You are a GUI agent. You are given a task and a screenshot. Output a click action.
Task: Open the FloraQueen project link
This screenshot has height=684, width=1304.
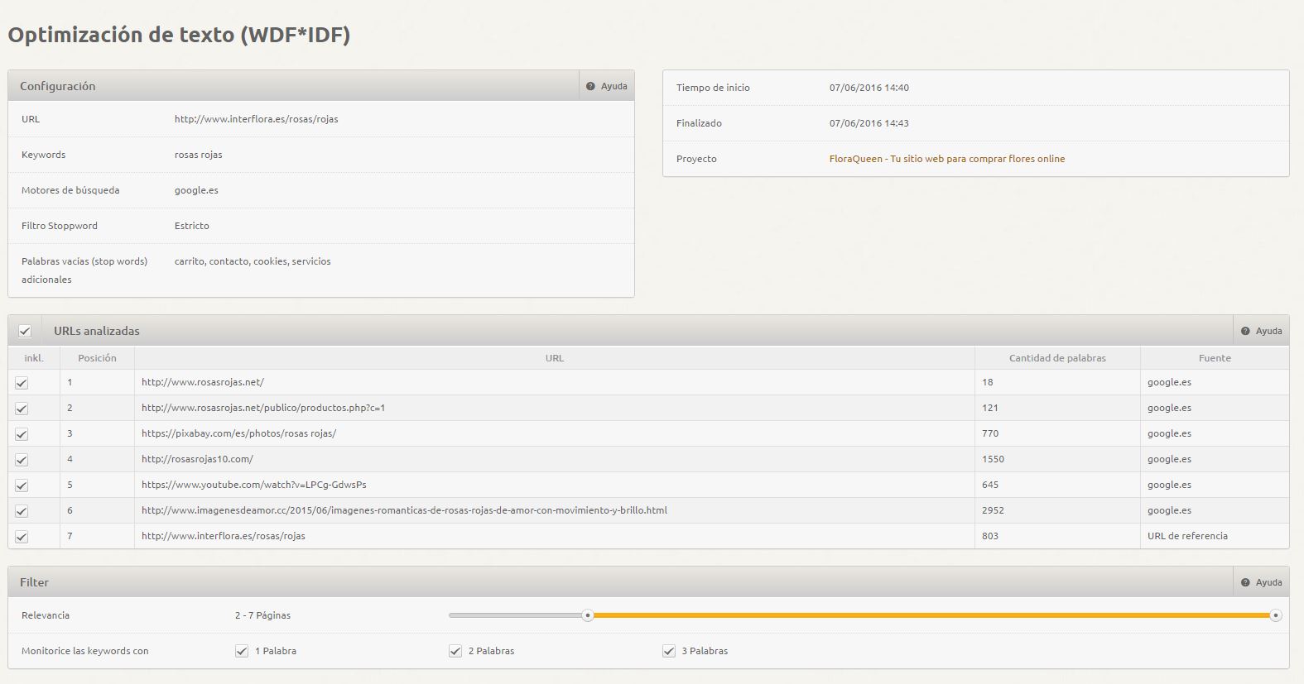coord(947,159)
